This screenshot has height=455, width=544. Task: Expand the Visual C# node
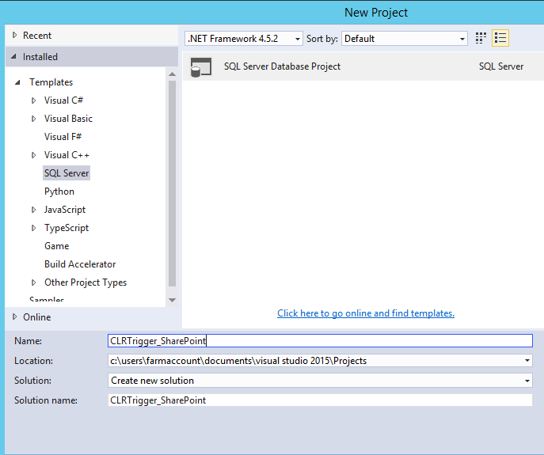click(x=33, y=100)
